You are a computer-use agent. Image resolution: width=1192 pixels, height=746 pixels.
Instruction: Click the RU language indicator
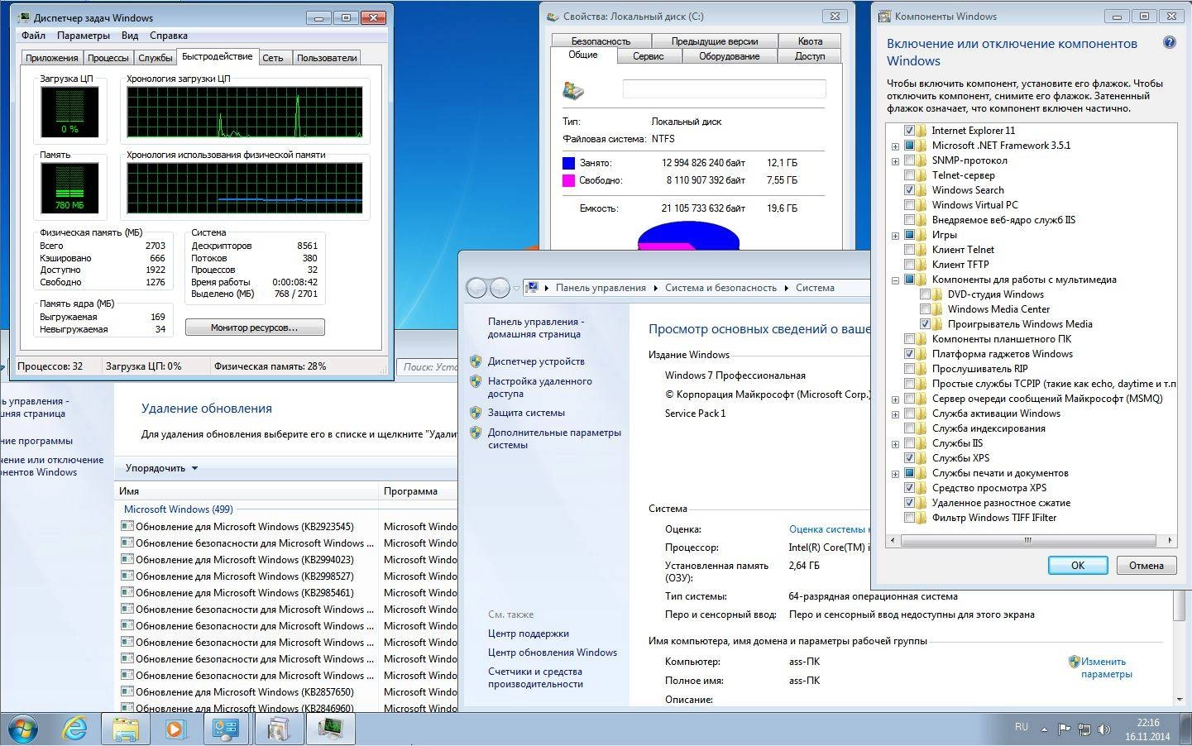1022,727
